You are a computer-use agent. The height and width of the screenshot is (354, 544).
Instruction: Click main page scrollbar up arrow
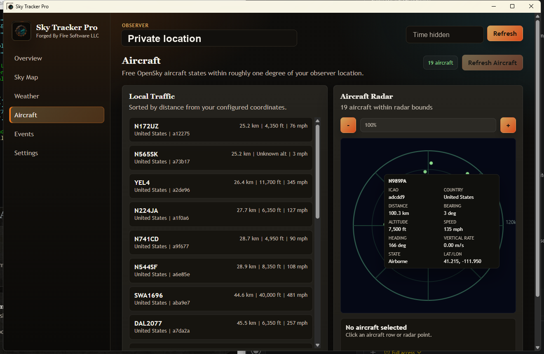pos(537,16)
